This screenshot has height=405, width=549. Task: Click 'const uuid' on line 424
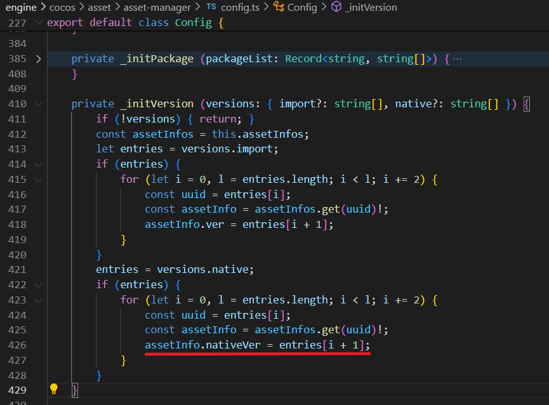coord(175,315)
